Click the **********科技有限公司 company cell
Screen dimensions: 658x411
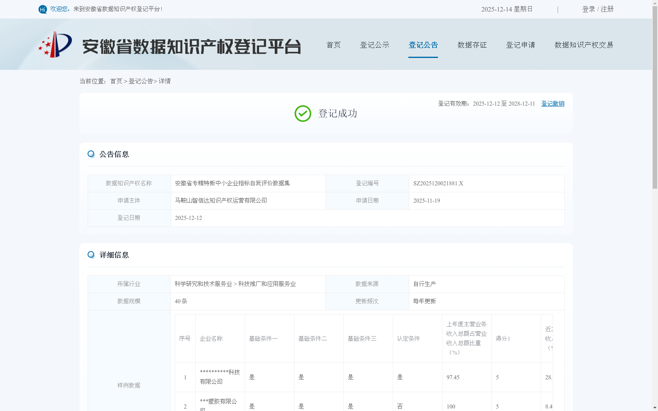click(x=220, y=377)
